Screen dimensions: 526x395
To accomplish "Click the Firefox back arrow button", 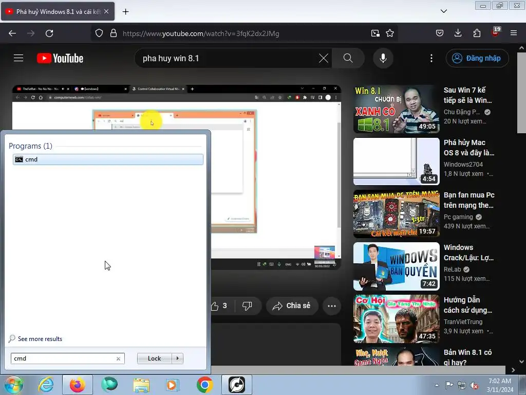I will tap(12, 33).
